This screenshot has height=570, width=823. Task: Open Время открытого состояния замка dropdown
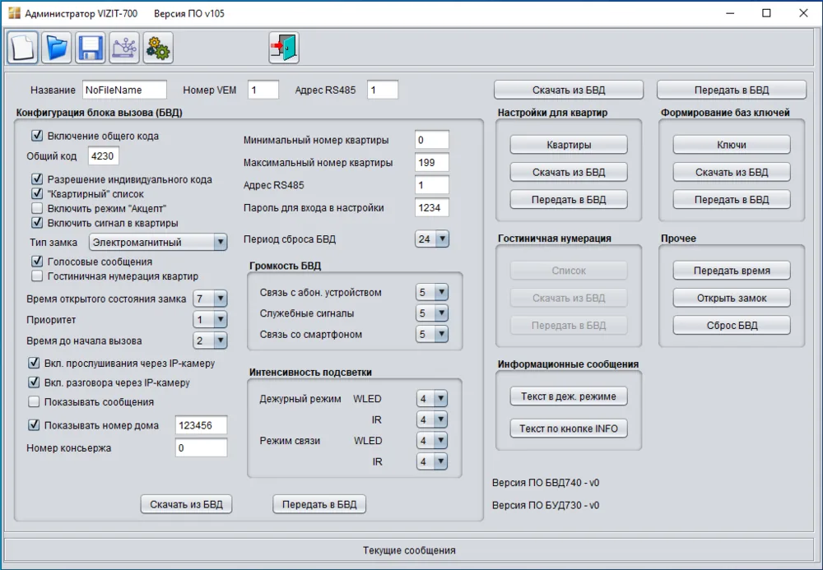pos(210,299)
